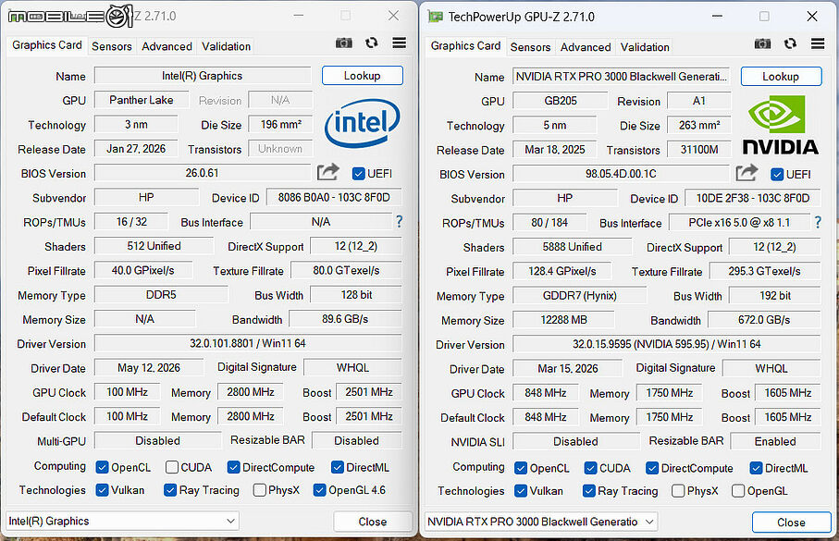Toggle the OpenGL 4.6 checkbox
Viewport: 839px width, 541px height.
[319, 490]
